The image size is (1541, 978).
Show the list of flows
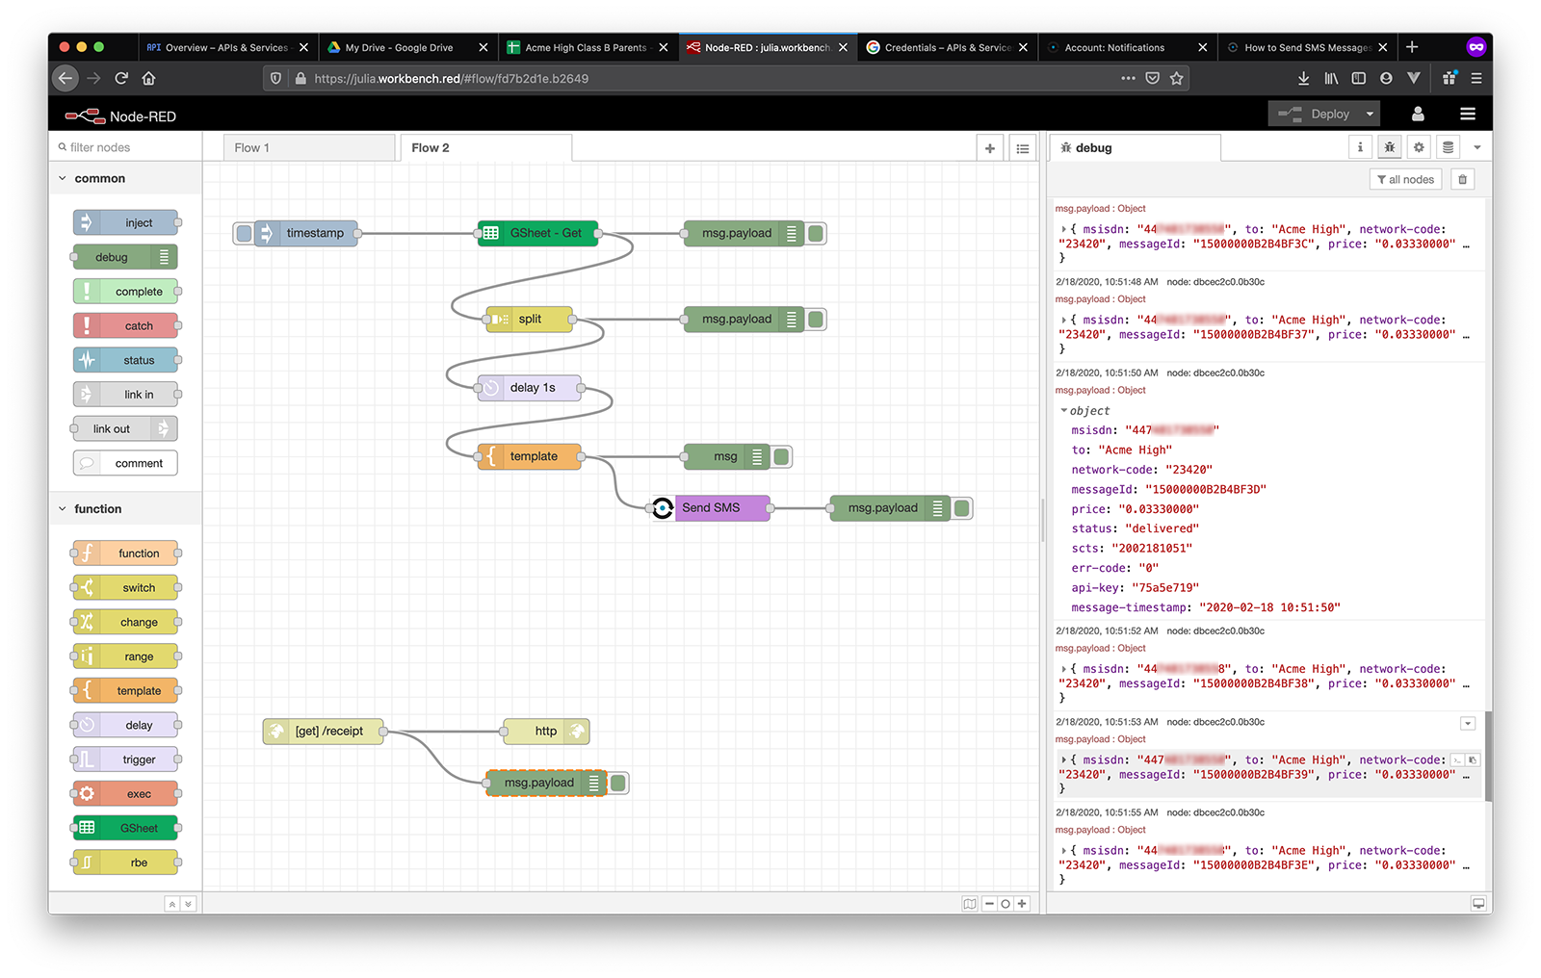click(1022, 148)
